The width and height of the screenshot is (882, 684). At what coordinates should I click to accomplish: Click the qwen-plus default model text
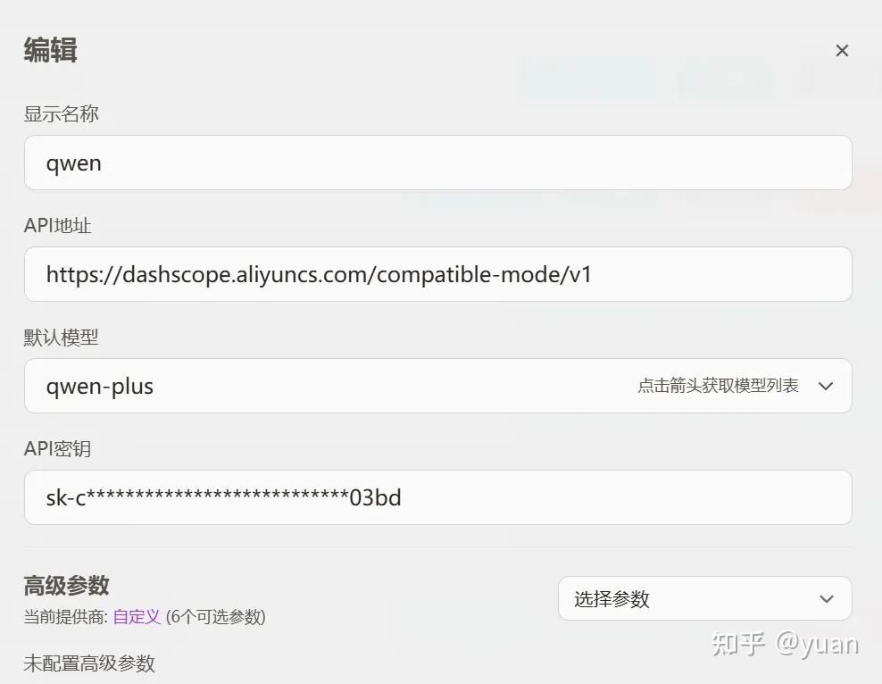(x=100, y=387)
